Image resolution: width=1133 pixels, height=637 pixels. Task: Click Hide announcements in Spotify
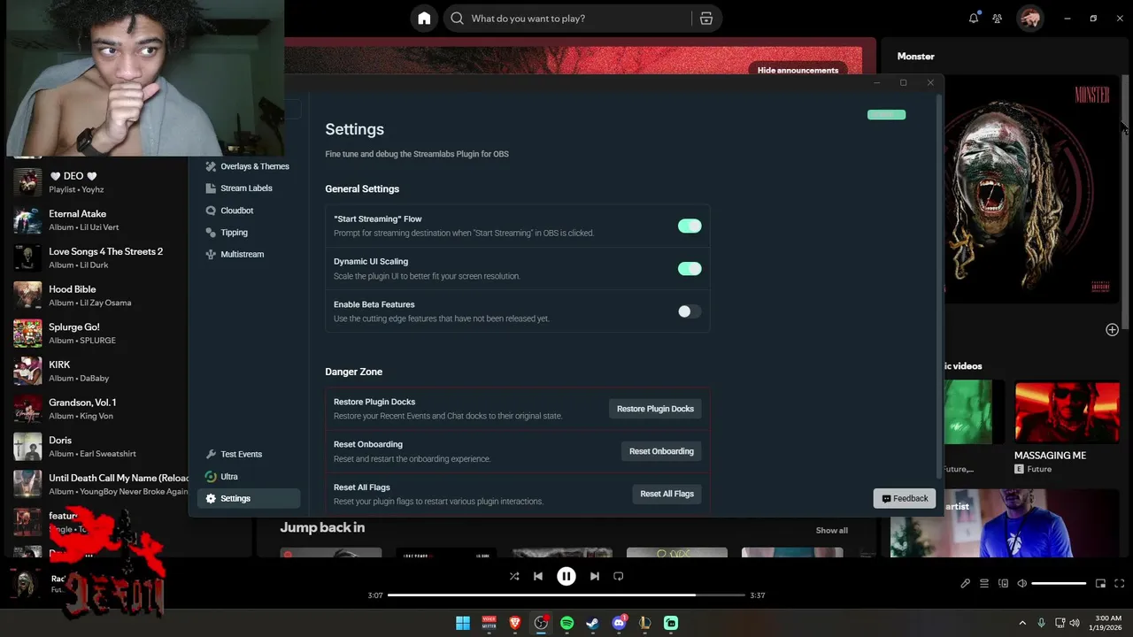[x=798, y=70]
